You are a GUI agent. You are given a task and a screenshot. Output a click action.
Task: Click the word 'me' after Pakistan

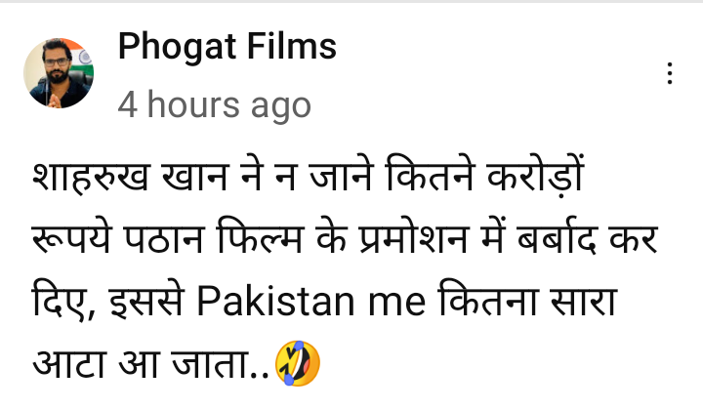[x=396, y=304]
